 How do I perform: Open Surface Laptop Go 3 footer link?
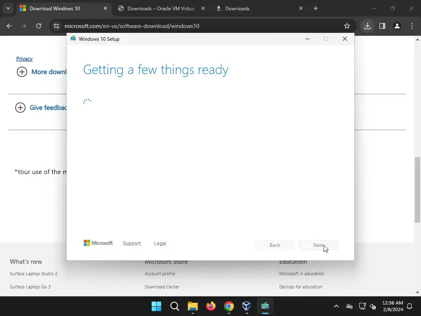[x=30, y=287]
